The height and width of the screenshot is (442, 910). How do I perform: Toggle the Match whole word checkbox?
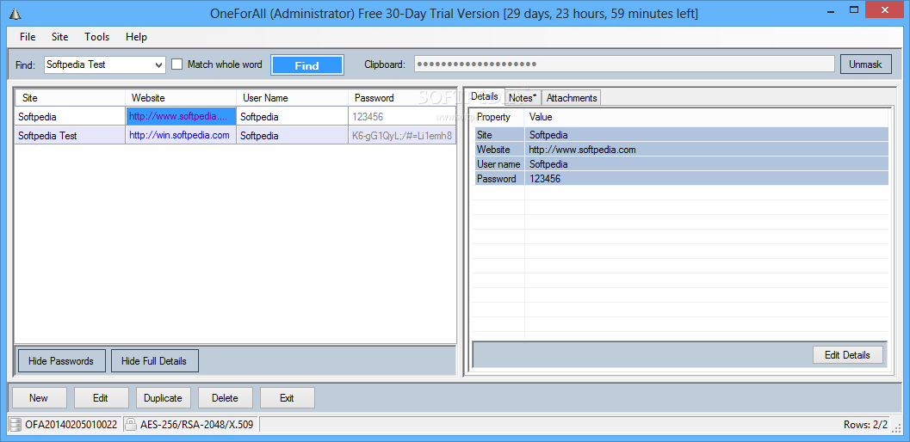[x=177, y=64]
